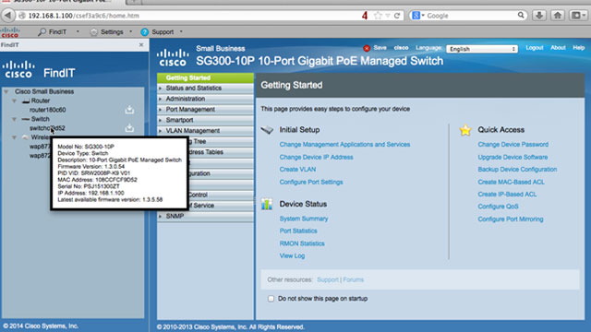Expand the VLAN Management menu
This screenshot has height=332, width=591.
coord(205,131)
